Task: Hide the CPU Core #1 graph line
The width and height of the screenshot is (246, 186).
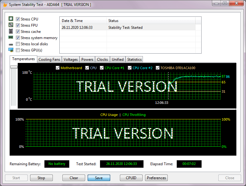Action: pos(102,68)
